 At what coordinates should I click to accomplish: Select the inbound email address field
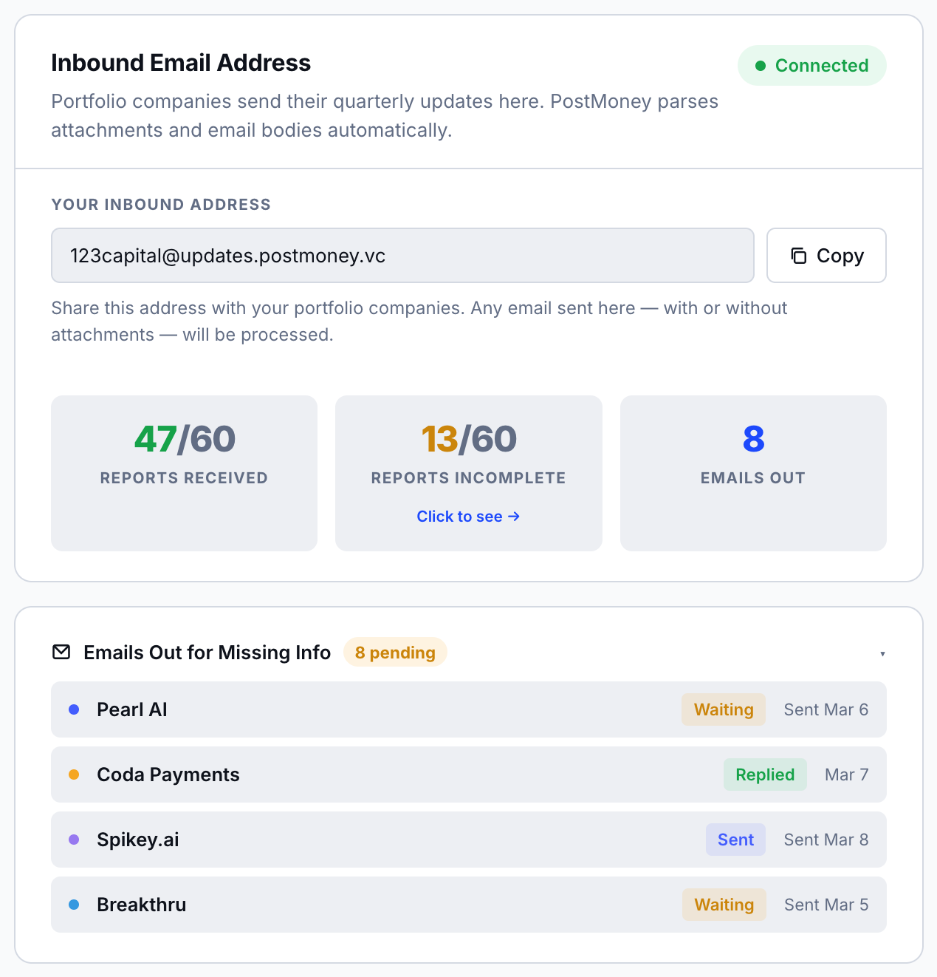coord(402,256)
